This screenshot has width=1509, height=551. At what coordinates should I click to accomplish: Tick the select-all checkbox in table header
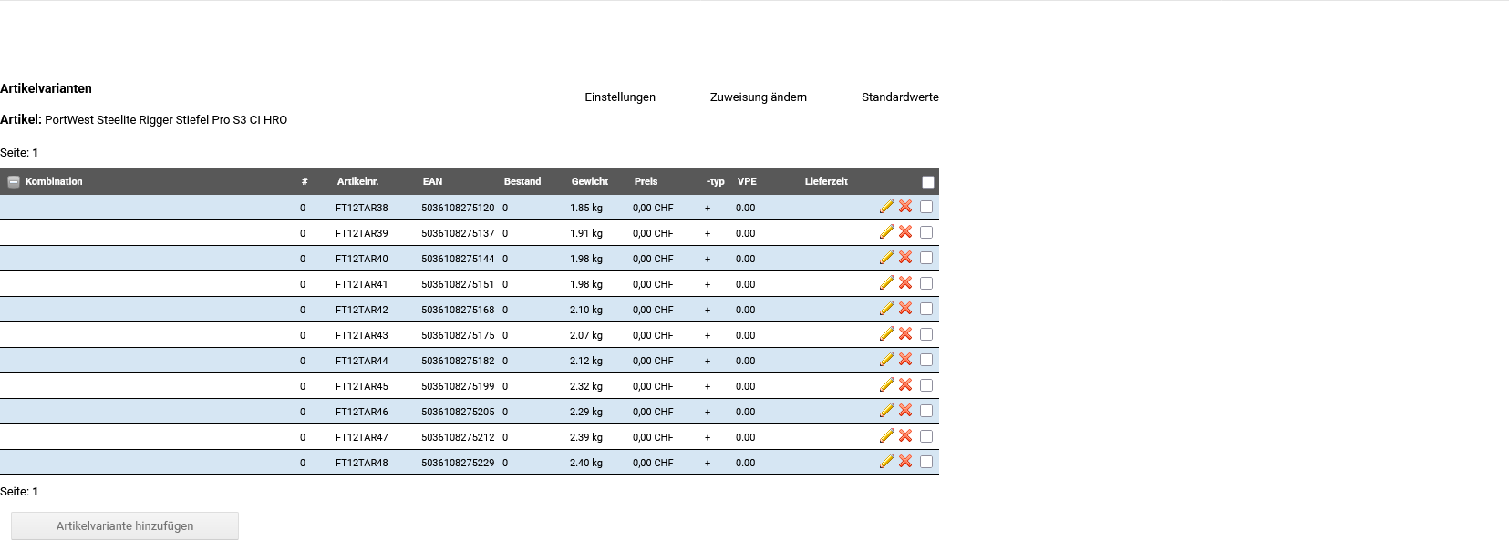point(927,182)
